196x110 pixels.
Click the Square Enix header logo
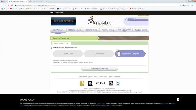point(56,13)
